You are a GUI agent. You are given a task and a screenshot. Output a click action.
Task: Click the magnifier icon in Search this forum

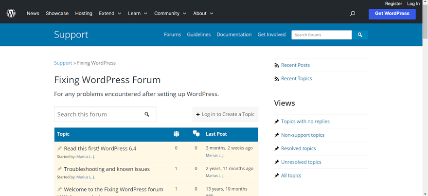coord(147,114)
